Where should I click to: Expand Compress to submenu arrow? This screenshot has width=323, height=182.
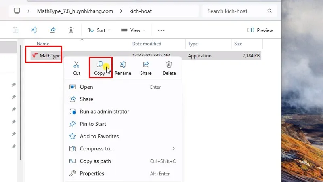174,148
